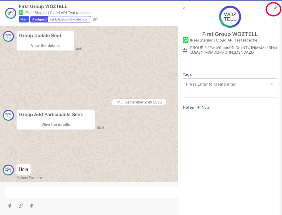Click the group members icon beside group ID

[x=185, y=50]
